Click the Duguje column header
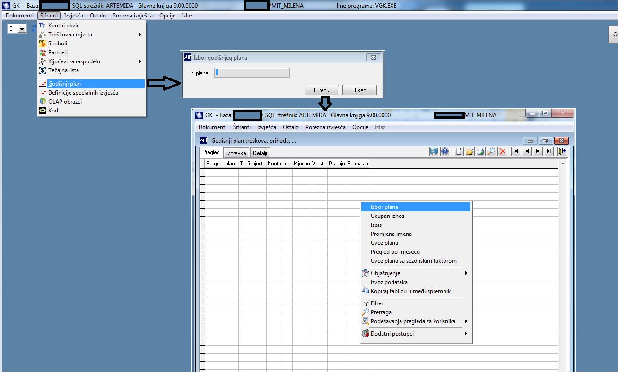The image size is (618, 372). pyautogui.click(x=337, y=164)
